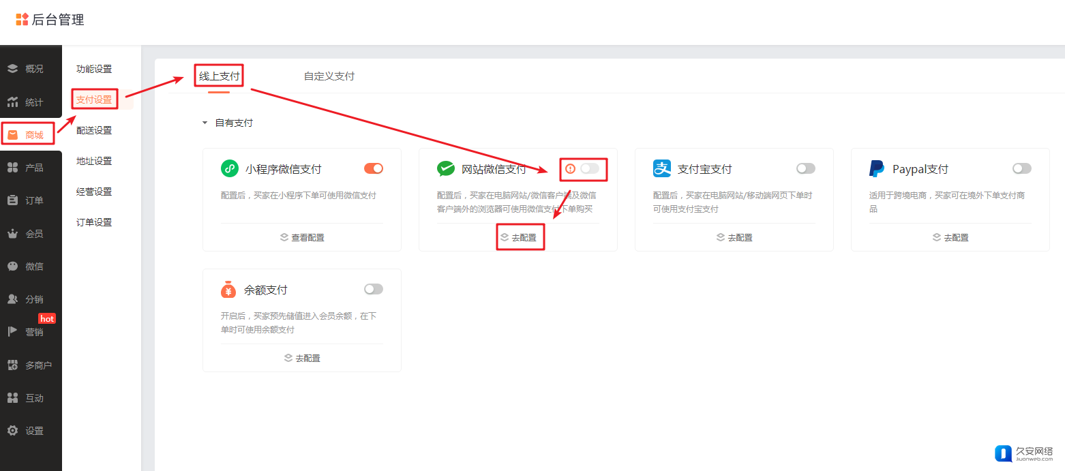The height and width of the screenshot is (471, 1065).
Task: Click the 余额支付 money bag icon
Action: click(228, 289)
